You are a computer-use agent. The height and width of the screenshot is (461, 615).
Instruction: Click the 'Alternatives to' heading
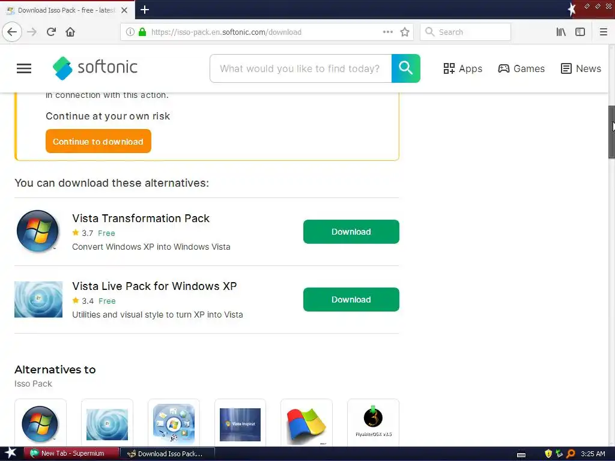point(55,370)
